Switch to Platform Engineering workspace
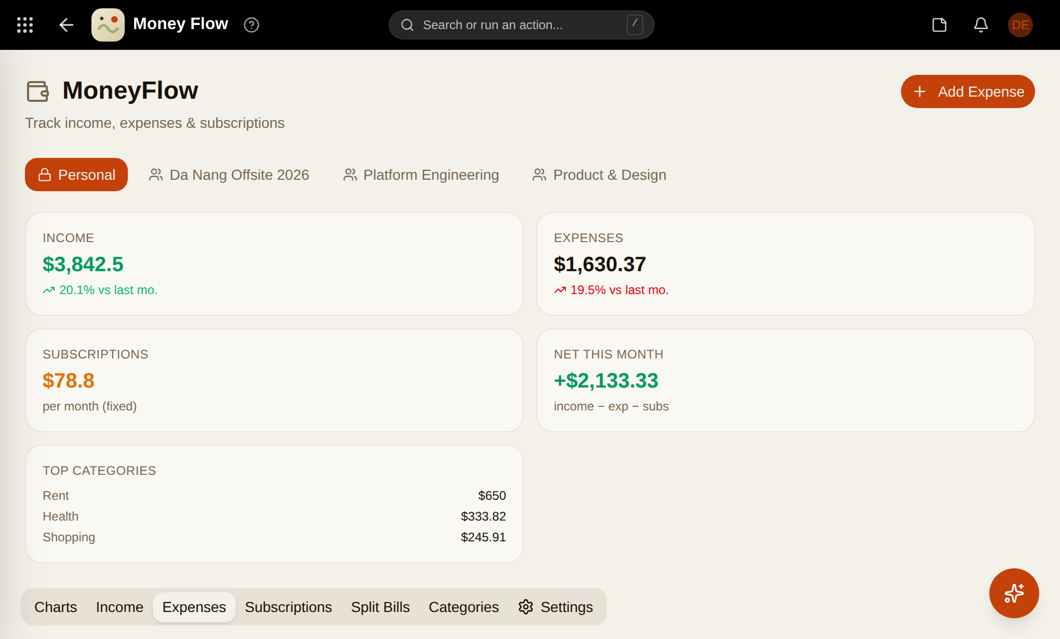The width and height of the screenshot is (1060, 639). click(421, 175)
